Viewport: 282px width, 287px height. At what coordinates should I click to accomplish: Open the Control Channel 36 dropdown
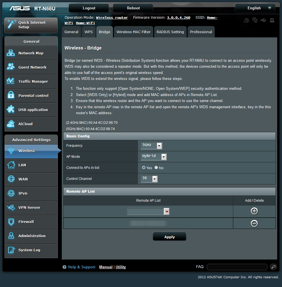click(x=149, y=179)
